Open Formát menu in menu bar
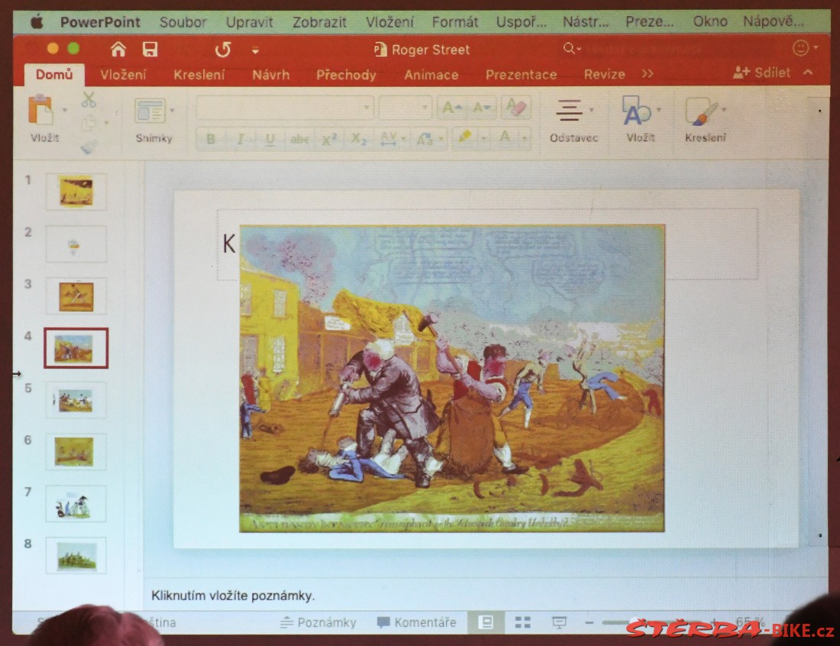 click(x=455, y=22)
